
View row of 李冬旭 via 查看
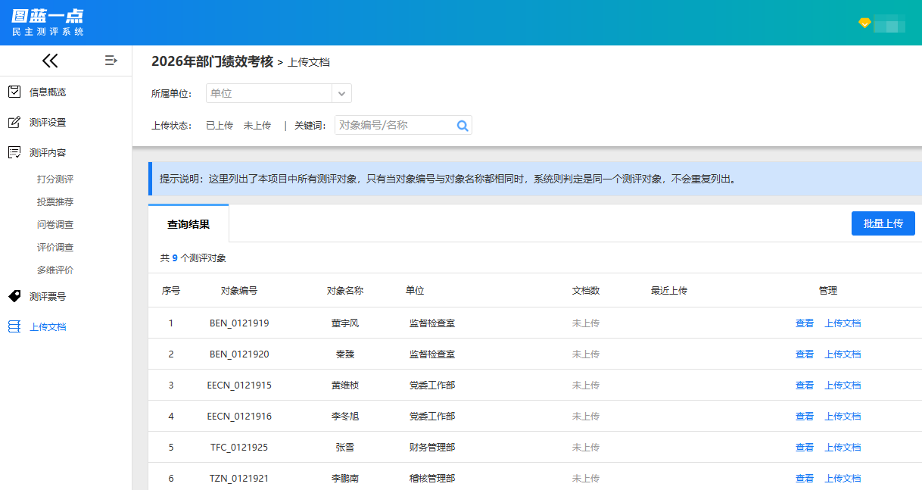pyautogui.click(x=805, y=417)
